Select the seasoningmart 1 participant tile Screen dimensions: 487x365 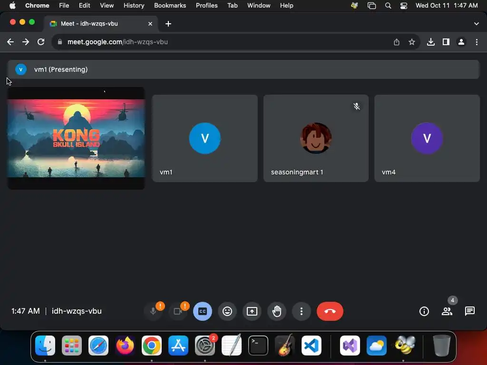click(316, 138)
